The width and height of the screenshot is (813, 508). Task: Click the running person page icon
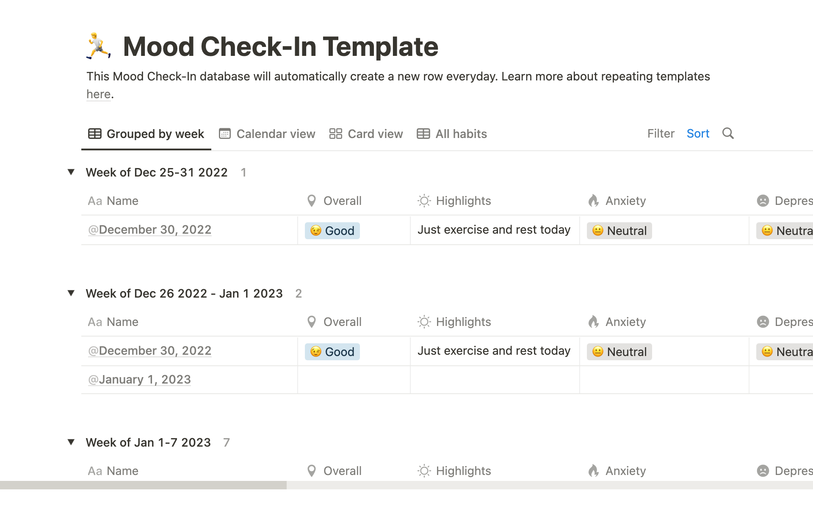(x=99, y=46)
